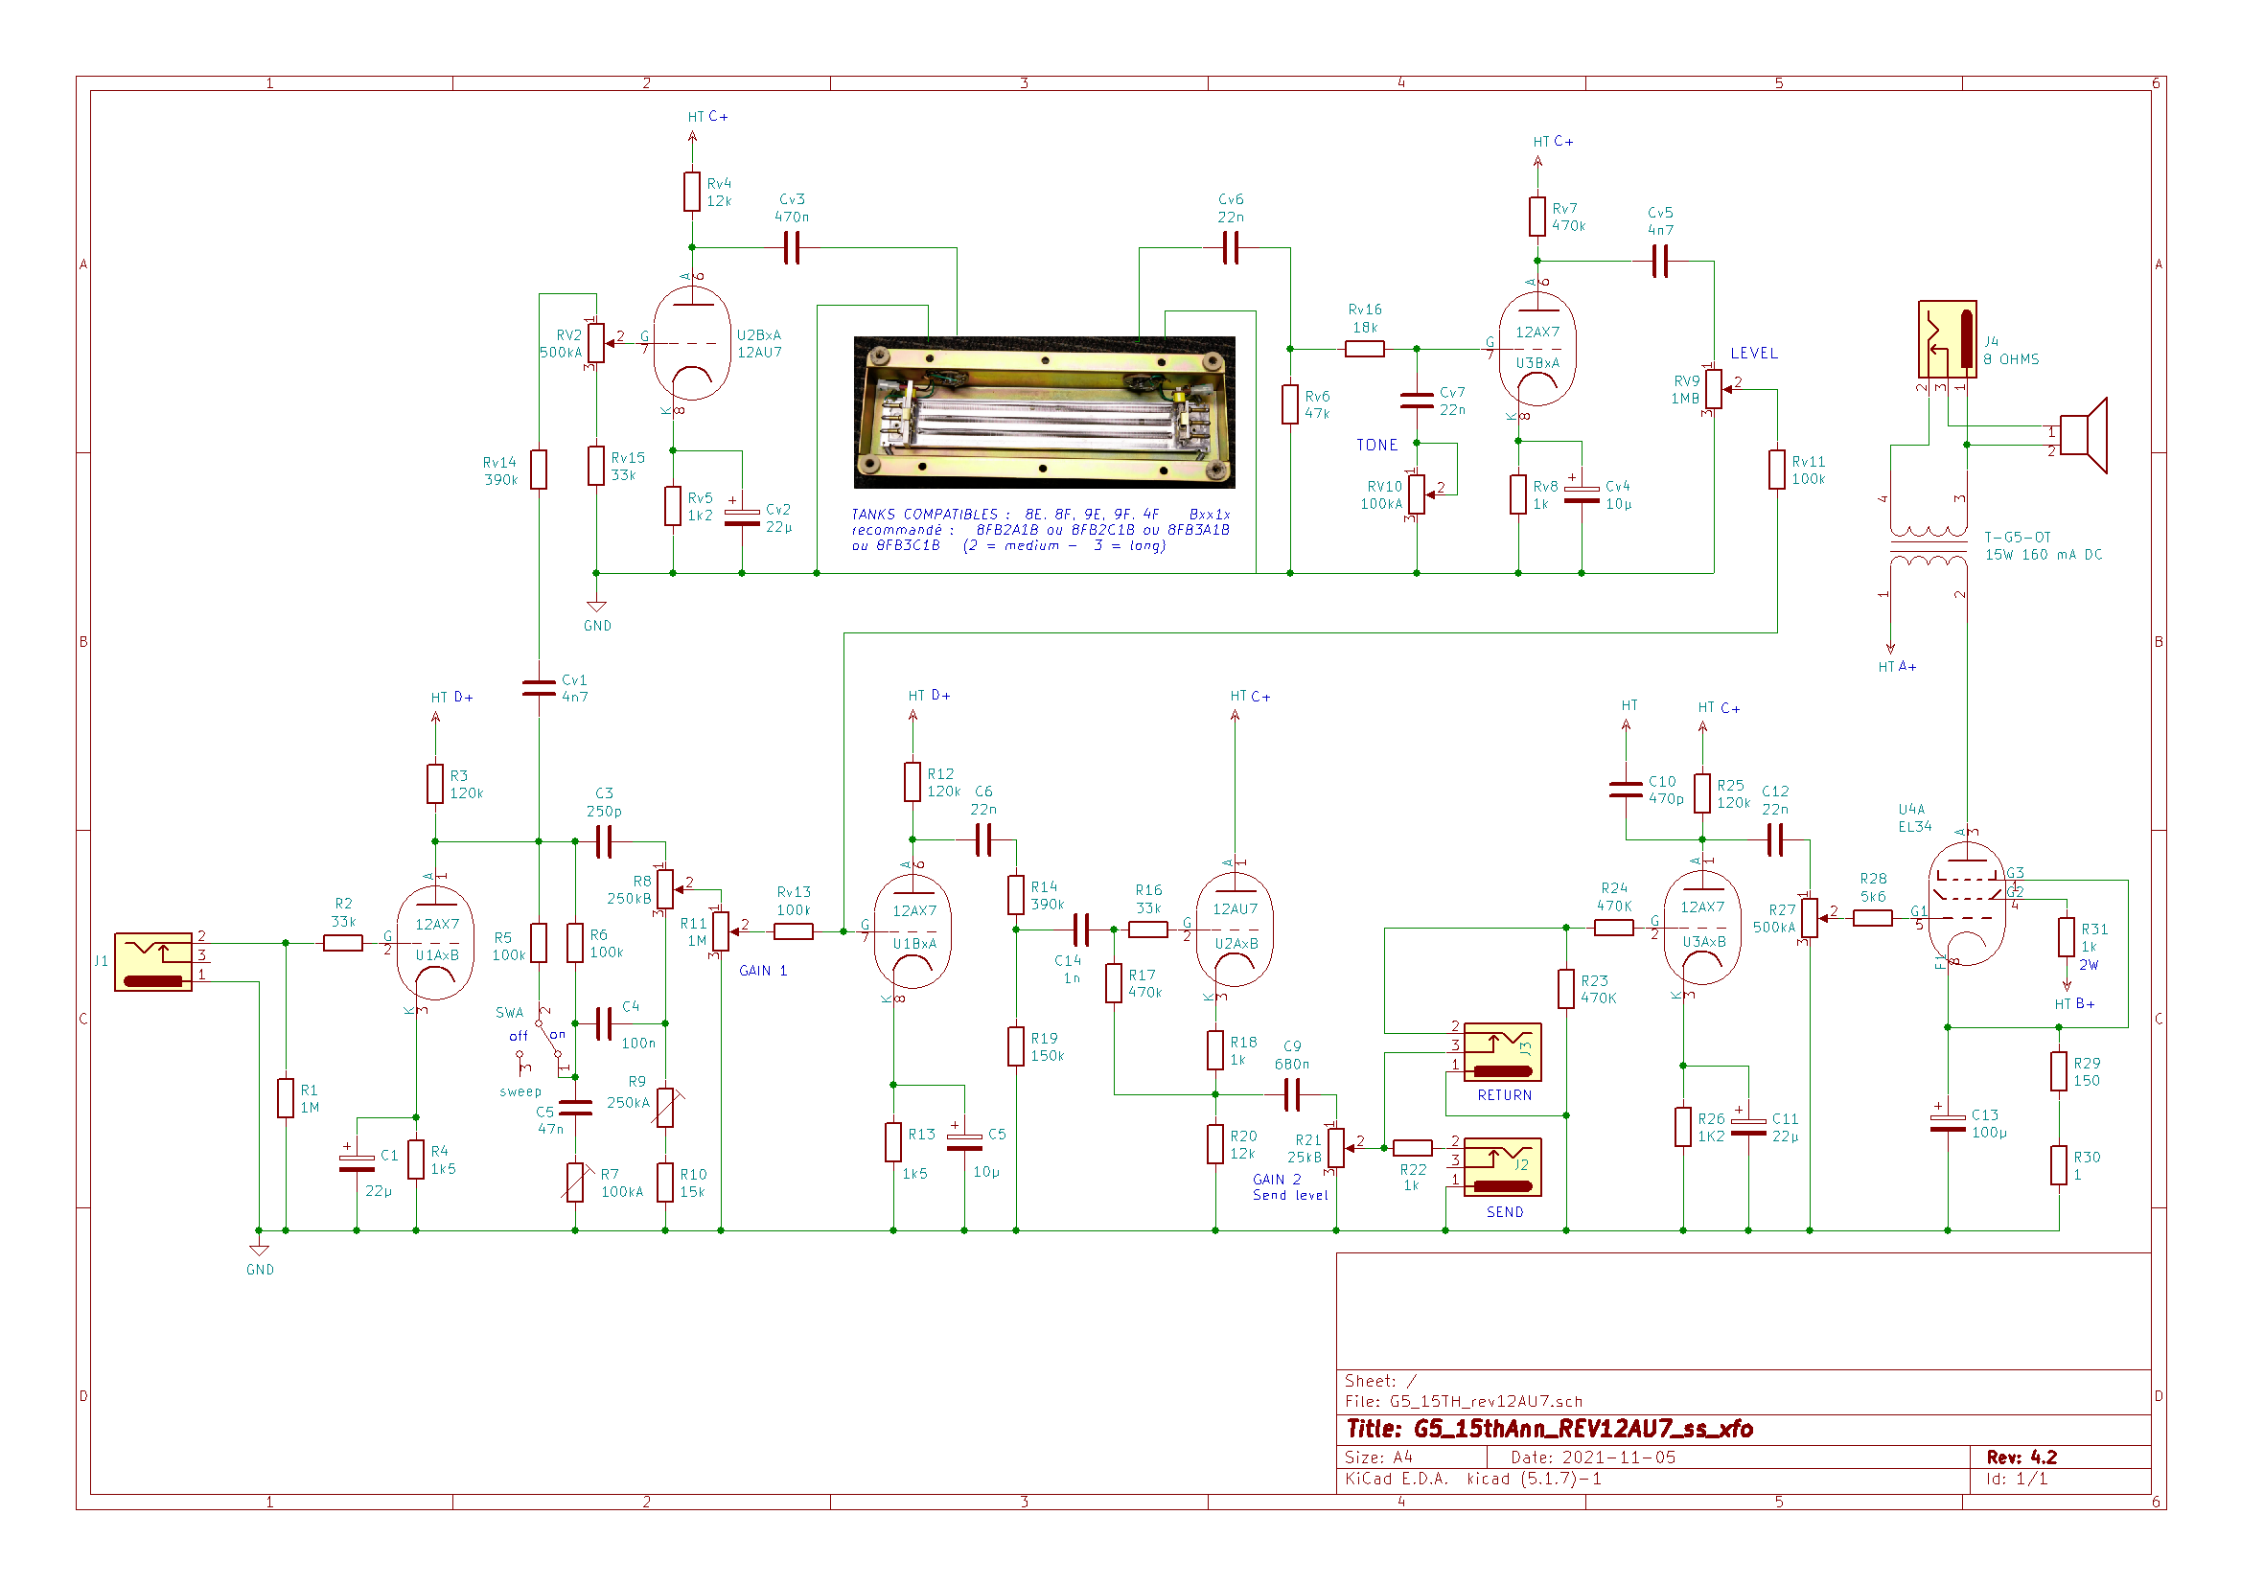Select the KiCad E.D.A. version text
This screenshot has width=2241, height=1584.
1474,1480
